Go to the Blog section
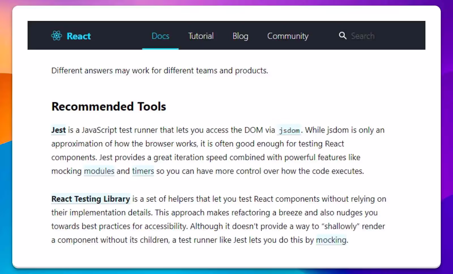Screen dimensions: 453x274 (240, 36)
